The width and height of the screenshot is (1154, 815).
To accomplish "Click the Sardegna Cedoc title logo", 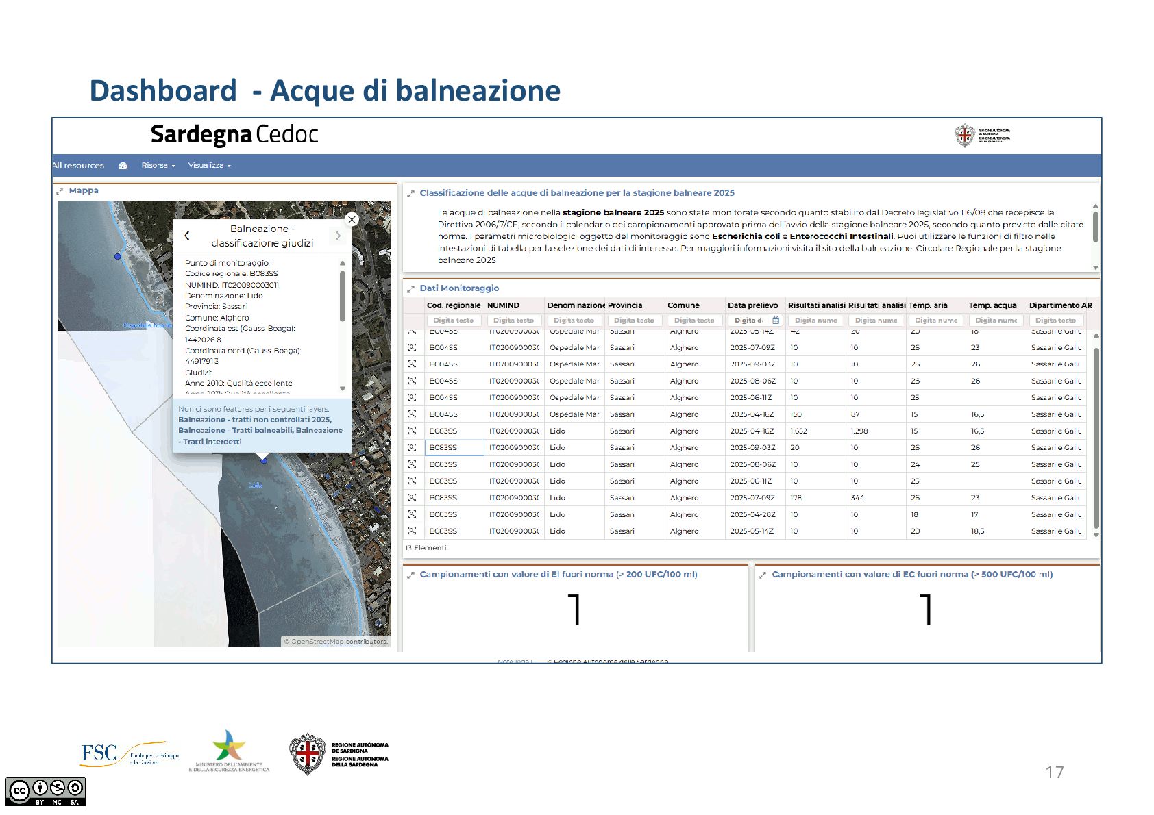I will pos(234,135).
